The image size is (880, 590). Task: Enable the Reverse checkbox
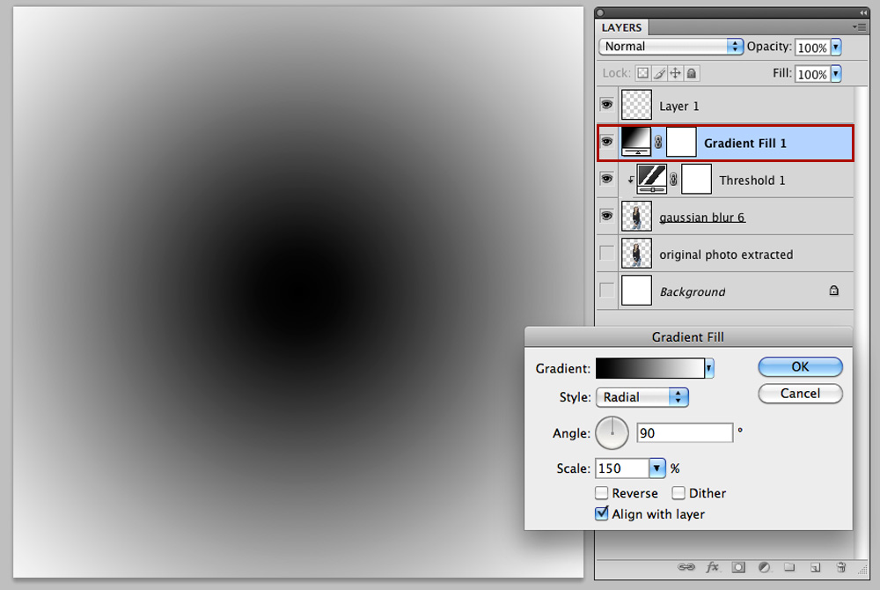pyautogui.click(x=602, y=493)
